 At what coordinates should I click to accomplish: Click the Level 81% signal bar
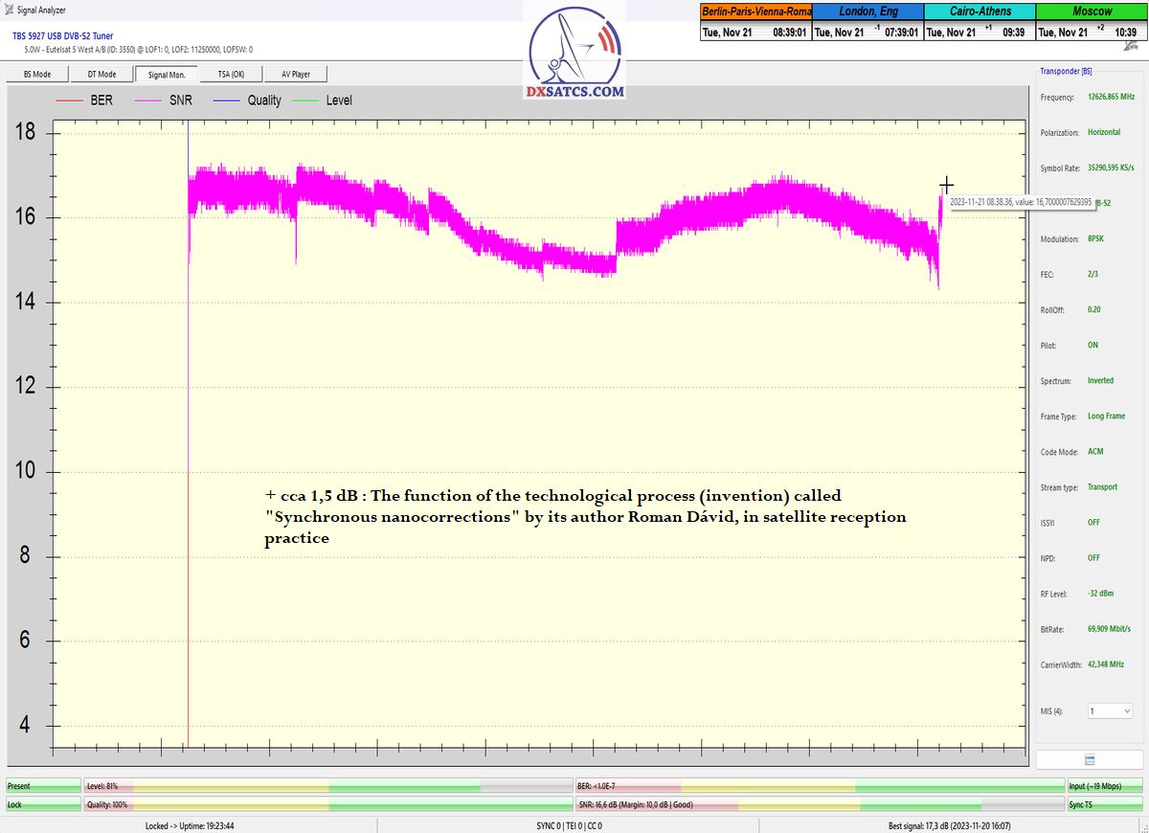tap(327, 786)
